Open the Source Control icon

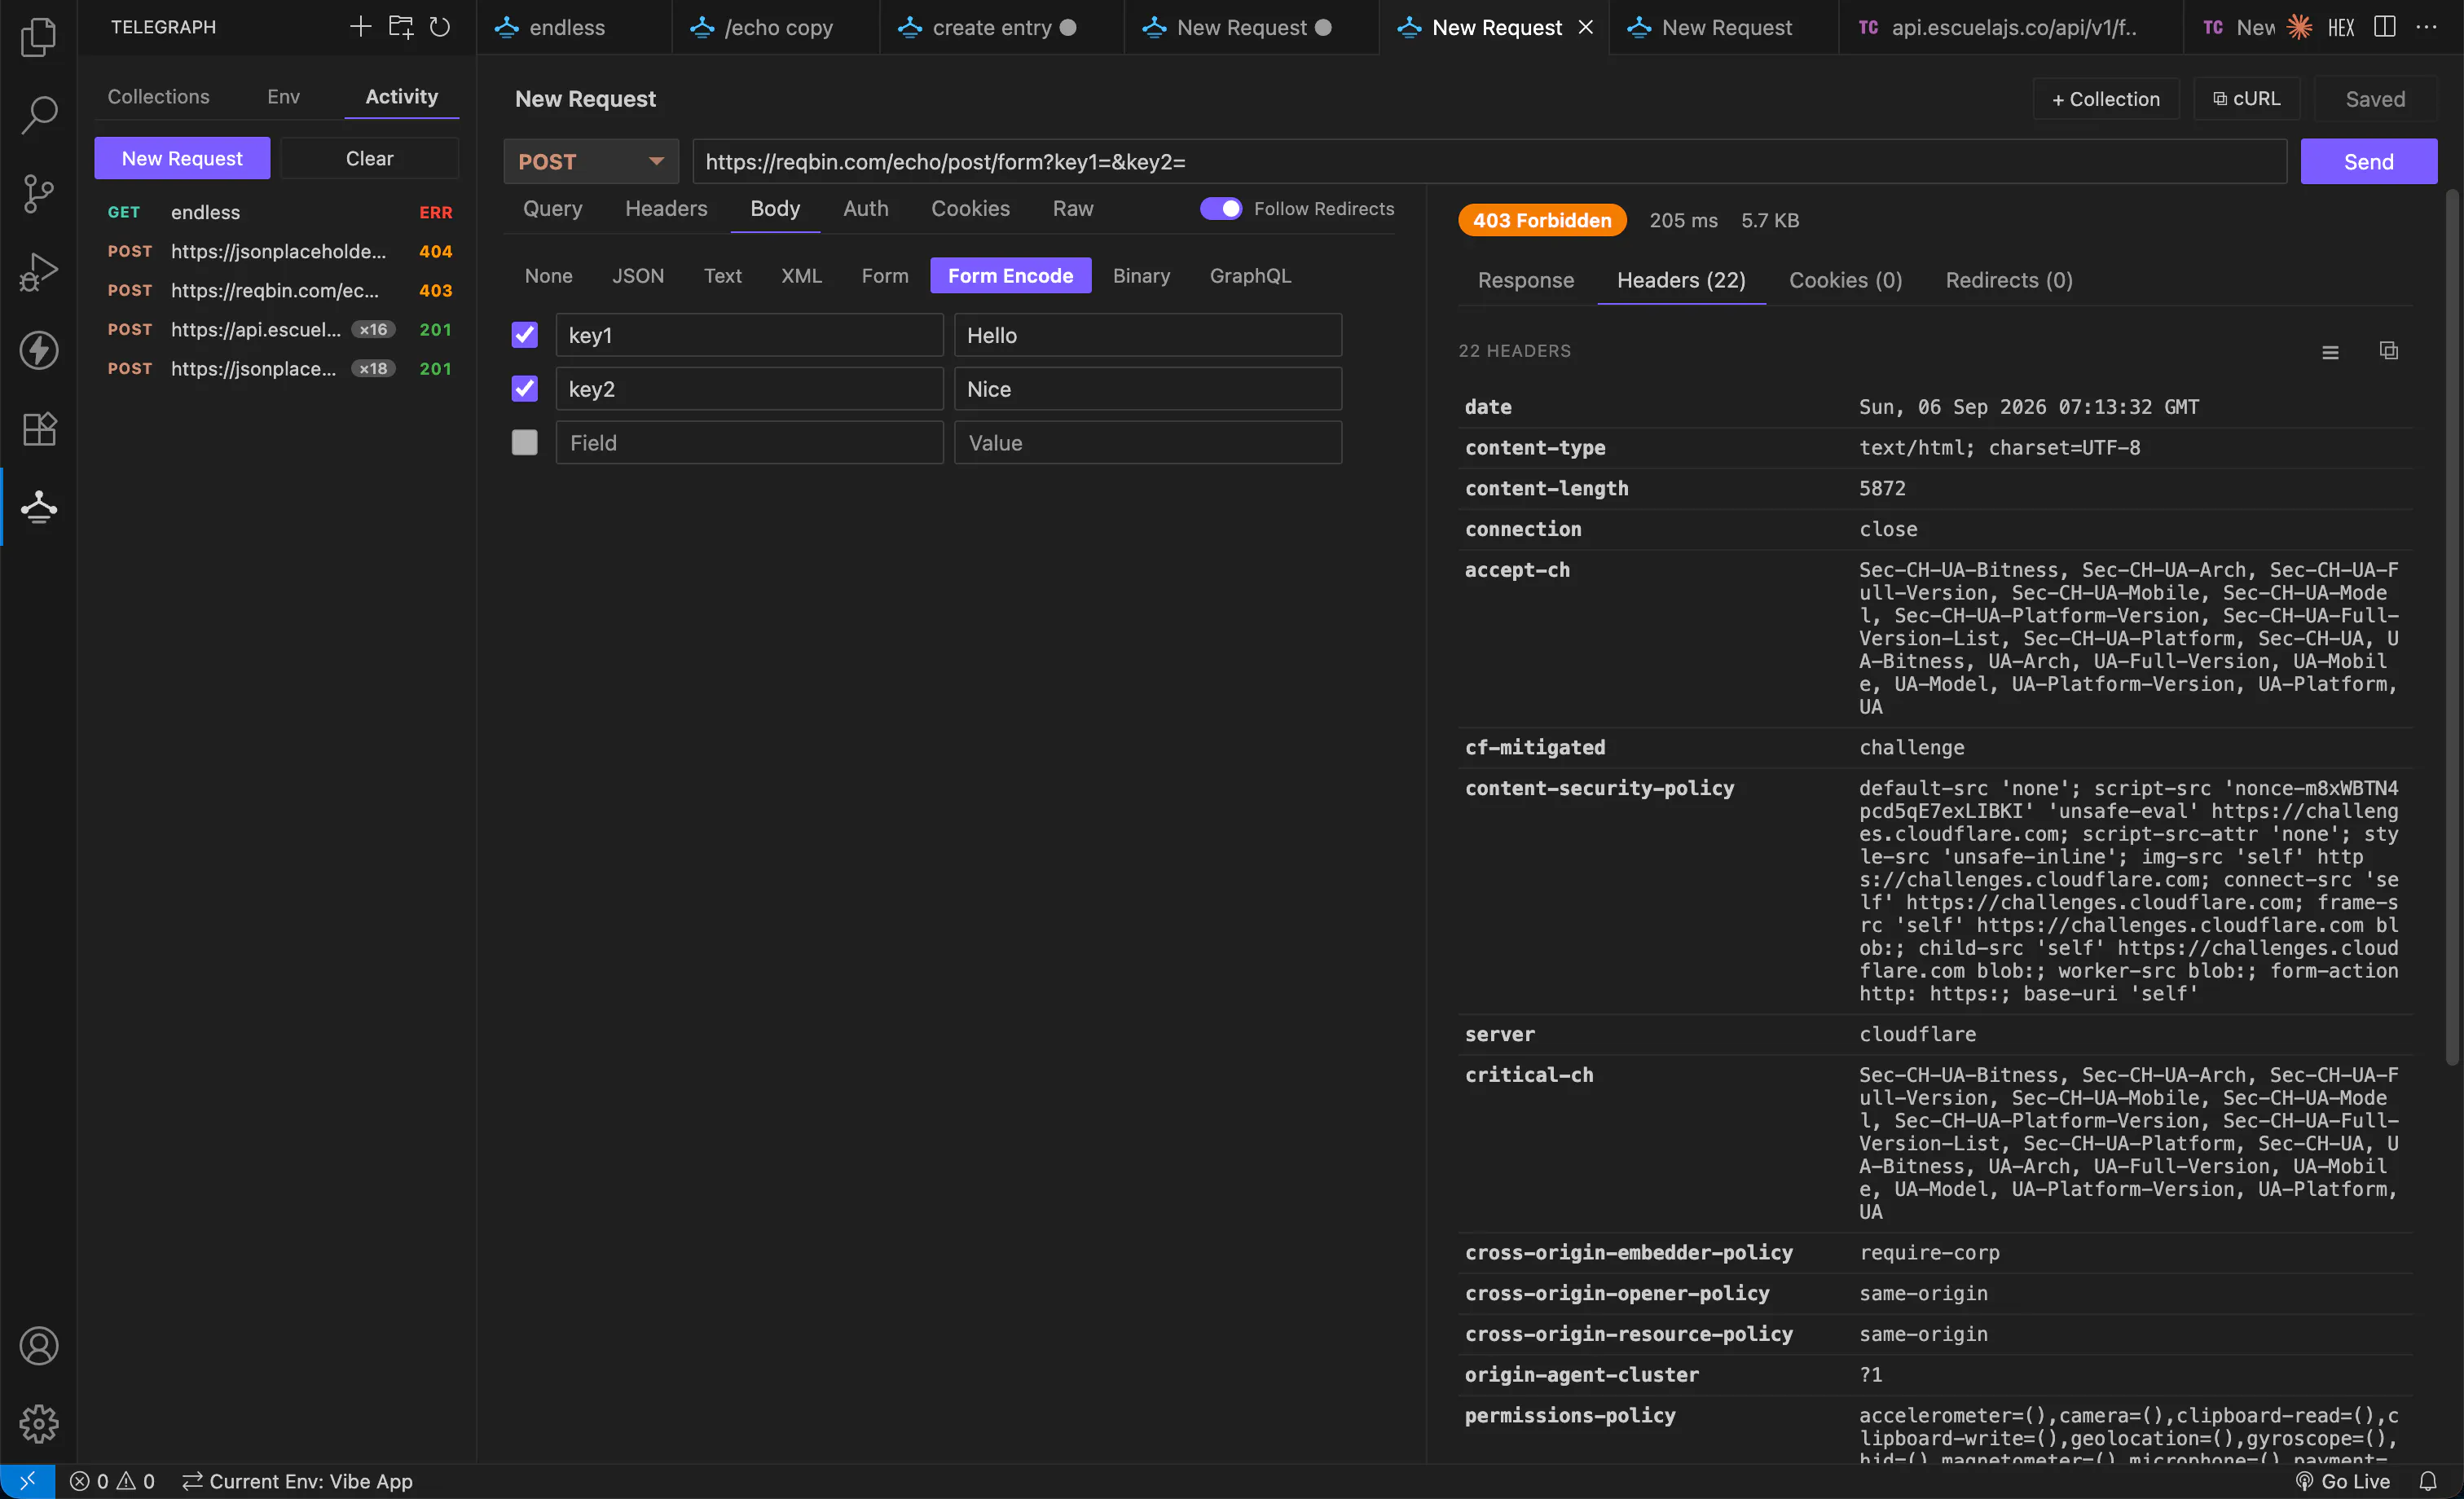click(x=38, y=193)
